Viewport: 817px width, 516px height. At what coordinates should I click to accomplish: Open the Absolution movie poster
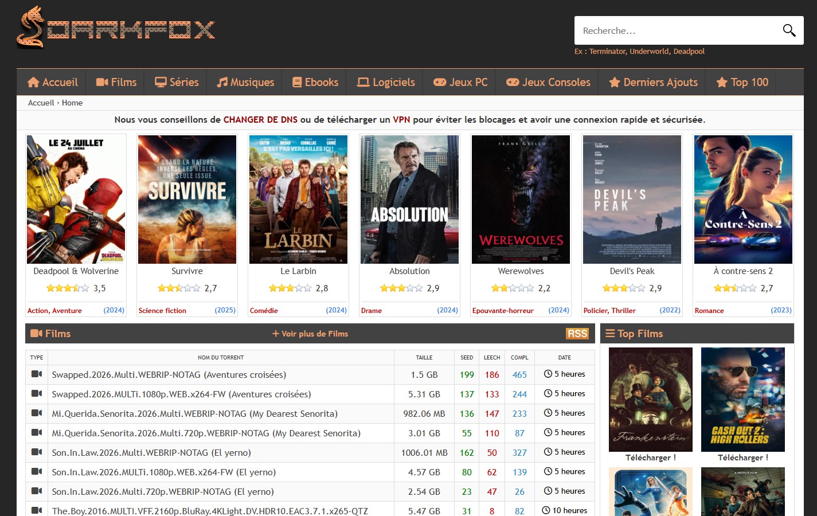point(409,200)
